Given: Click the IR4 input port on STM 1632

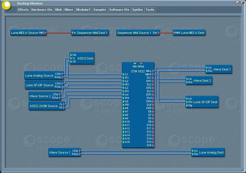Looking at the screenshot, I should pos(124,98).
